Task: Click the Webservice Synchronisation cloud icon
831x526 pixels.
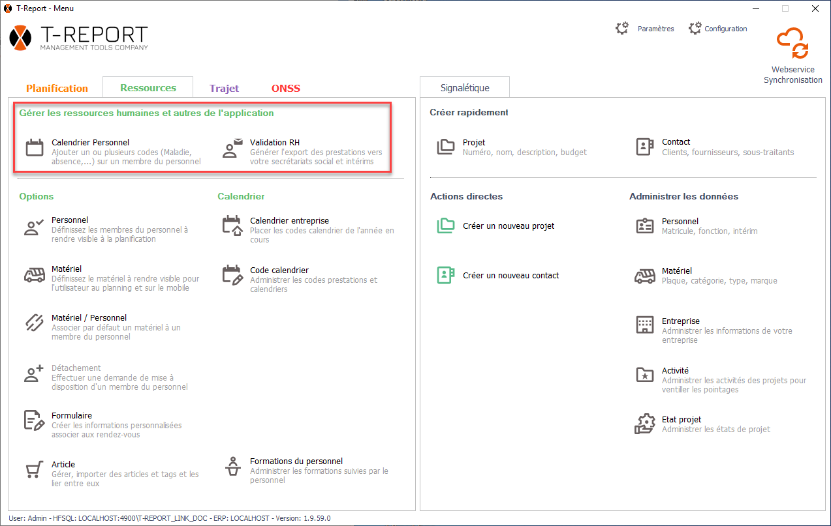Action: coord(792,44)
